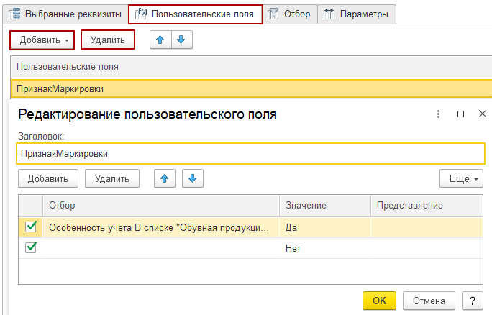Viewport: 492px width, 315px height.
Task: Expand the Еще dropdown menu
Action: [x=461, y=178]
